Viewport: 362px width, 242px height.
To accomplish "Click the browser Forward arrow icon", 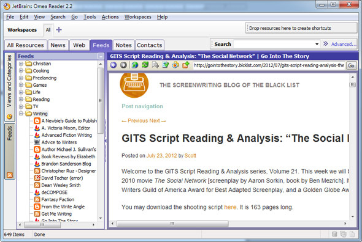I will coord(123,65).
